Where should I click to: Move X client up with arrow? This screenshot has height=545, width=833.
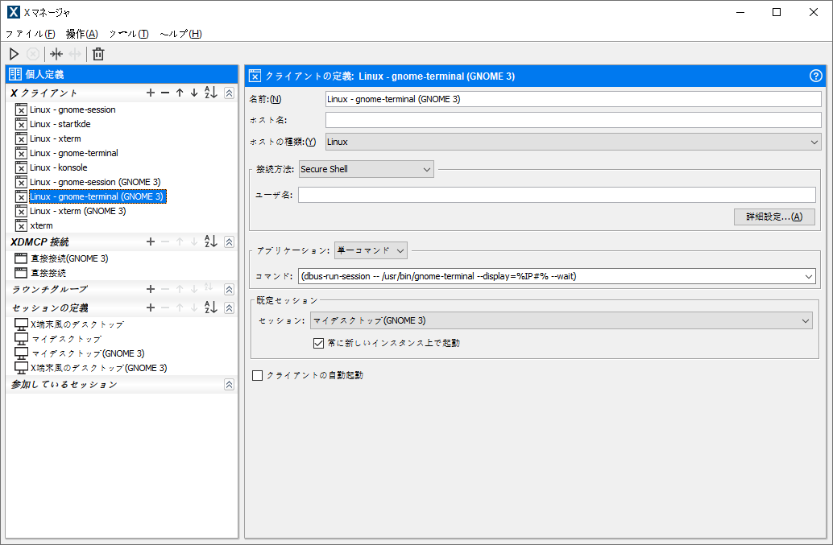[180, 93]
